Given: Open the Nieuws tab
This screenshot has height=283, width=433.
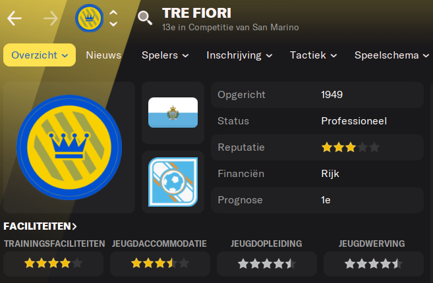Looking at the screenshot, I should (x=103, y=55).
